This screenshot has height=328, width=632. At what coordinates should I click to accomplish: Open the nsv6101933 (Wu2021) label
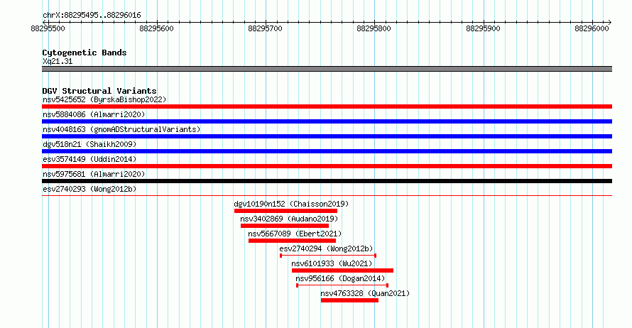click(332, 263)
